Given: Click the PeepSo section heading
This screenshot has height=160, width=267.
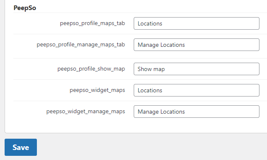Looking at the screenshot, I should tap(25, 8).
